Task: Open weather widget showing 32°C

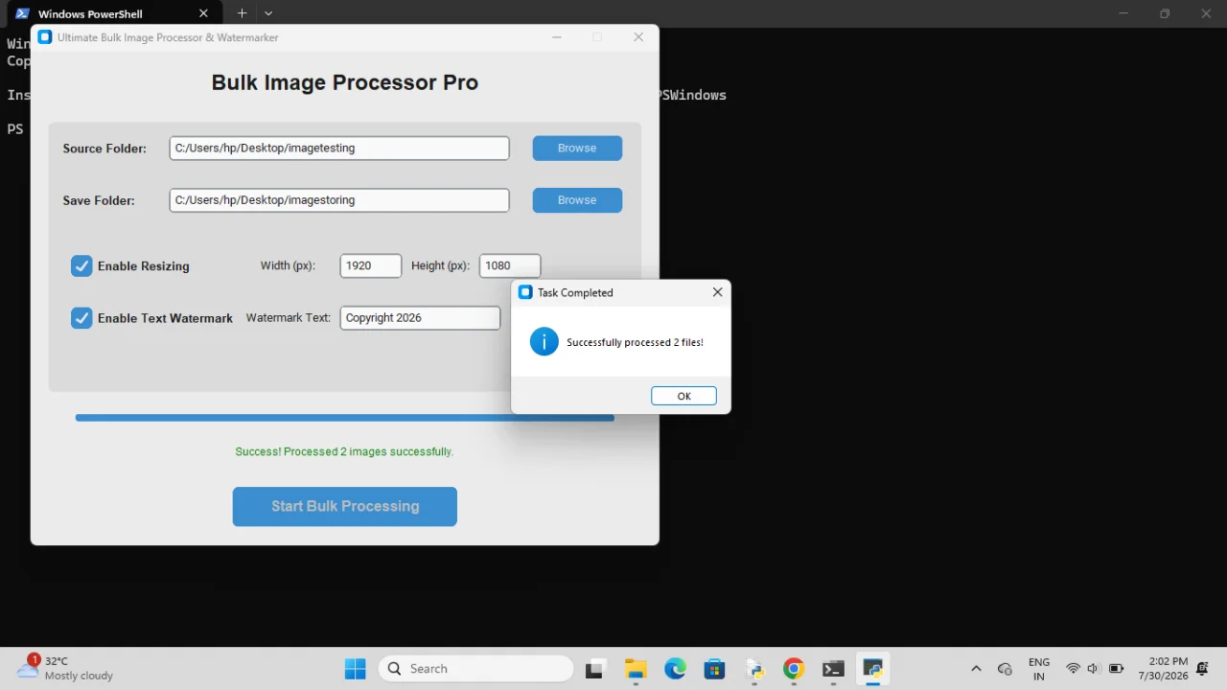Action: (65, 668)
